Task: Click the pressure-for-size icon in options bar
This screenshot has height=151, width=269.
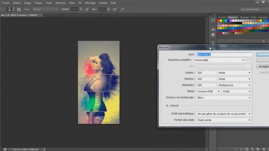Action: [122, 9]
